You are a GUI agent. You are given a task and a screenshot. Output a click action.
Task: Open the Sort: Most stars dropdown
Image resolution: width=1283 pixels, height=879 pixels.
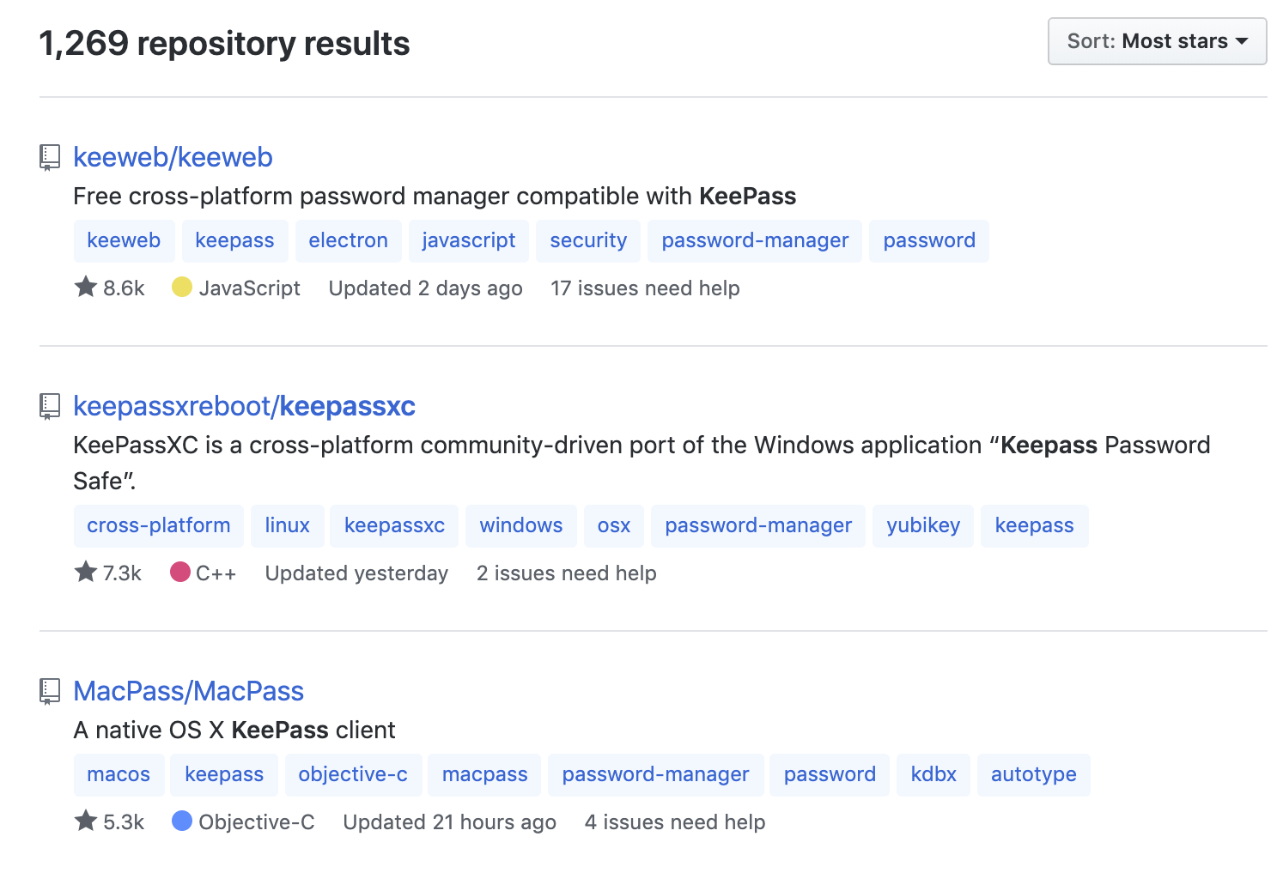point(1156,41)
